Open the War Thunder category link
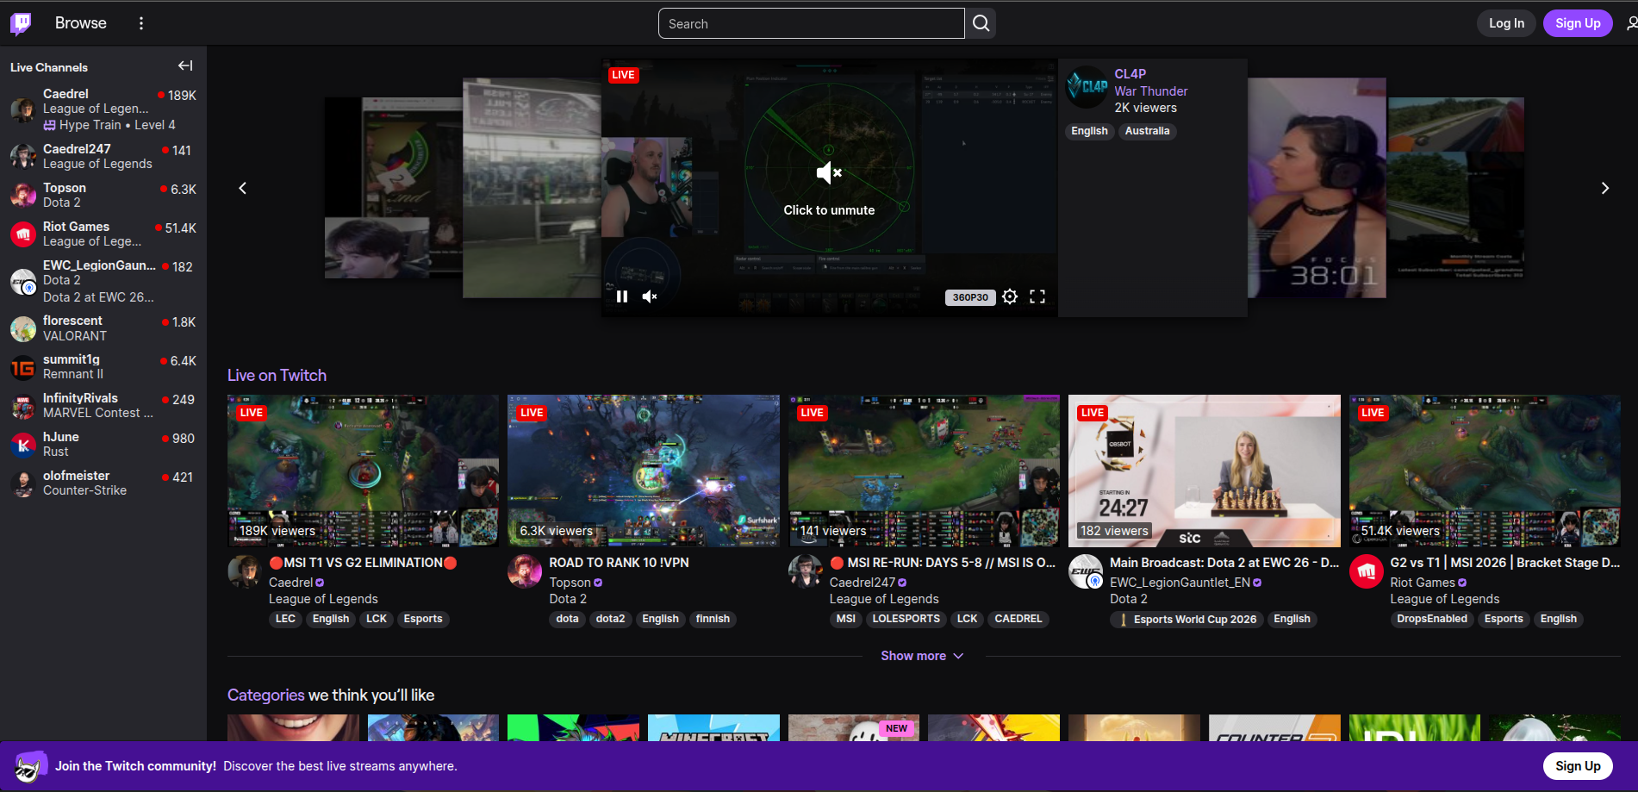1638x792 pixels. pyautogui.click(x=1150, y=91)
